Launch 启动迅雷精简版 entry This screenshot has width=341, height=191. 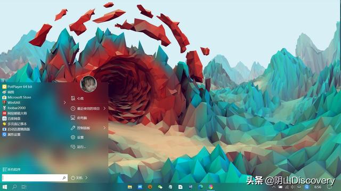(x=16, y=129)
